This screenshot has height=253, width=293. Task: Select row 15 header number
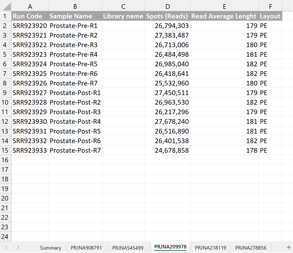click(x=5, y=150)
